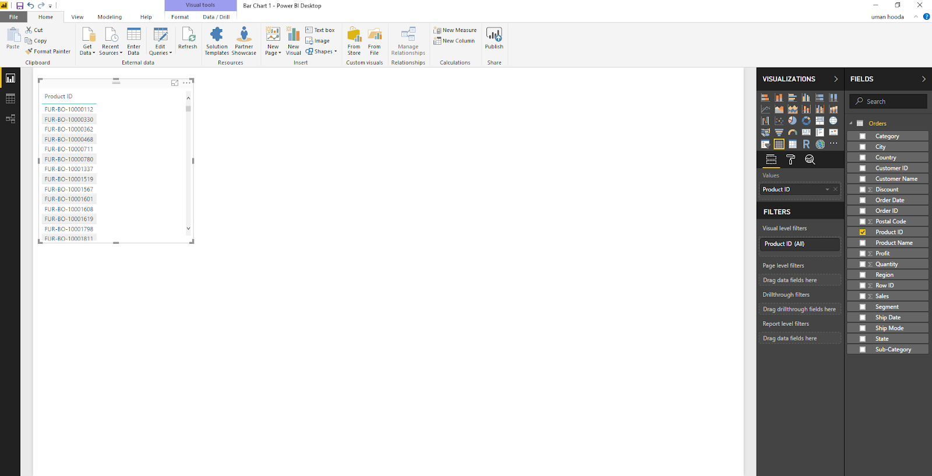Select the card visualization showing 123

pyautogui.click(x=806, y=133)
